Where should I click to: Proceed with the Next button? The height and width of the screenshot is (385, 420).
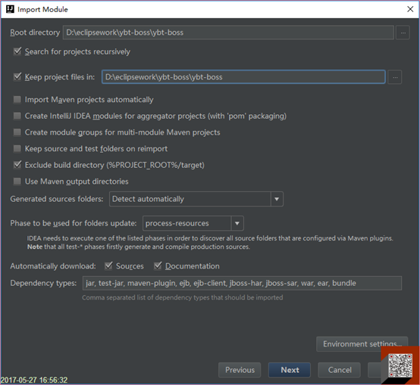pos(290,370)
